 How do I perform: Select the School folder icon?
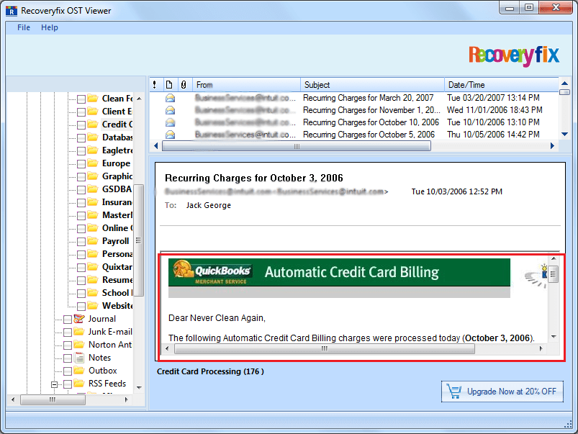click(x=93, y=292)
